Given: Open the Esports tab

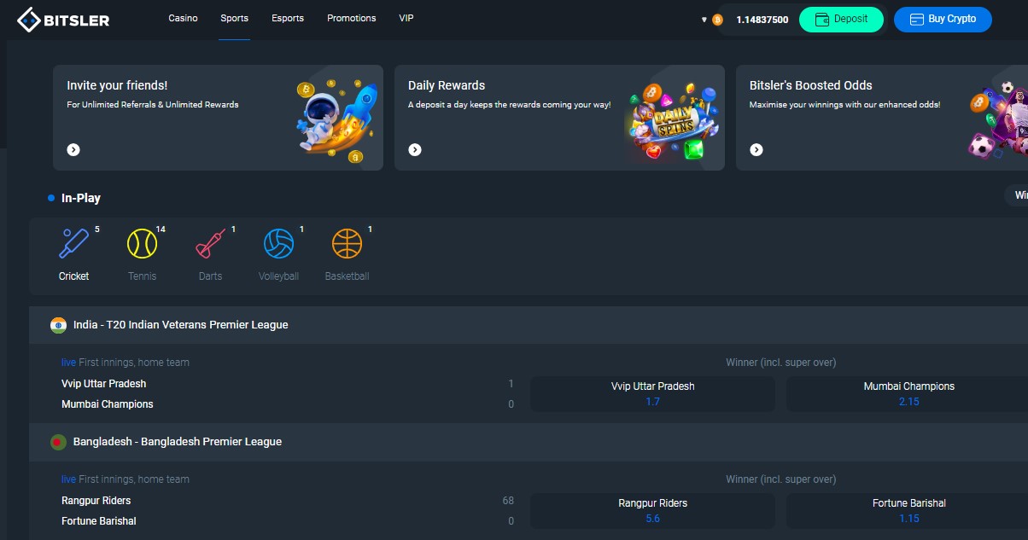Looking at the screenshot, I should point(288,18).
